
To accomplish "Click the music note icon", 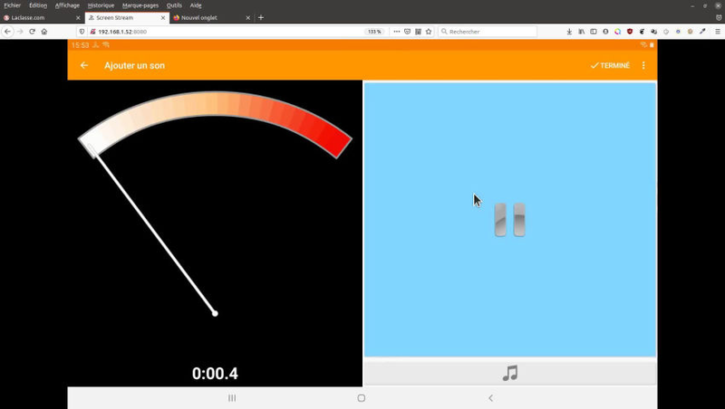I will point(510,373).
